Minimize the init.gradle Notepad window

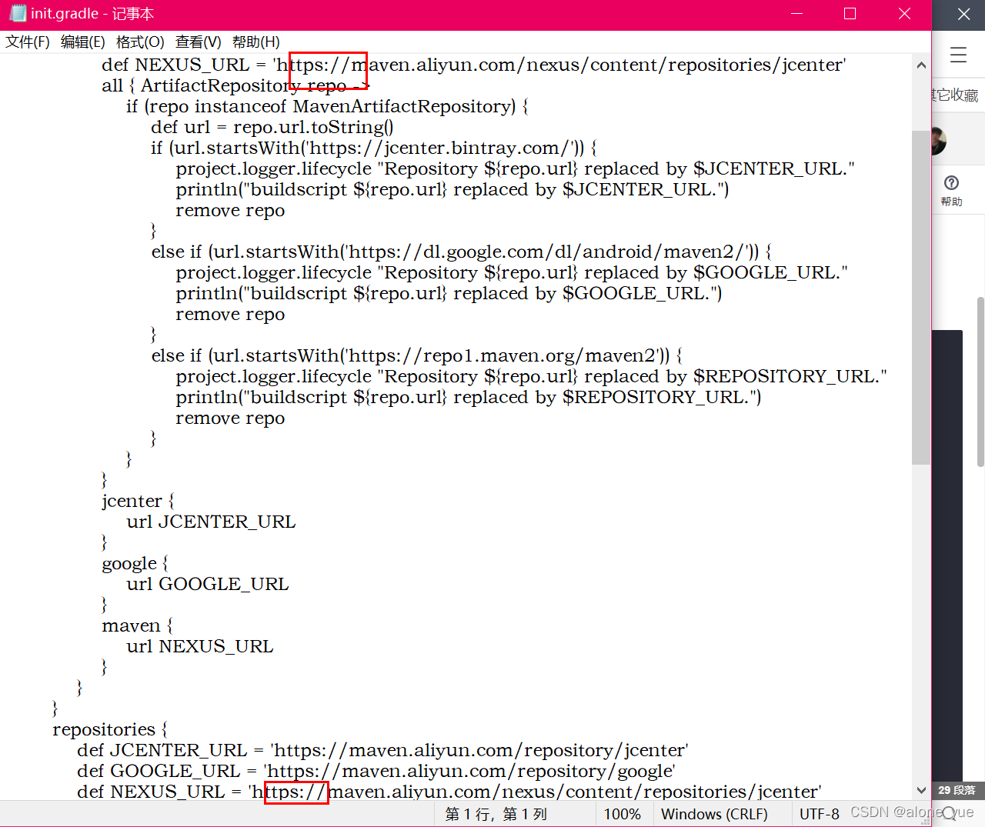coord(796,14)
